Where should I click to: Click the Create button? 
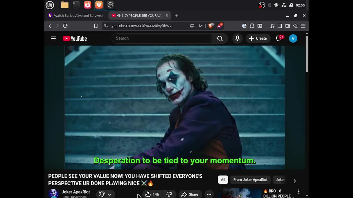[258, 38]
